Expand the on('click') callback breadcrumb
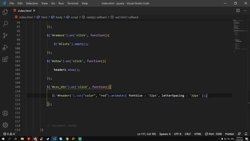The width and height of the screenshot is (250, 141). click(x=127, y=17)
